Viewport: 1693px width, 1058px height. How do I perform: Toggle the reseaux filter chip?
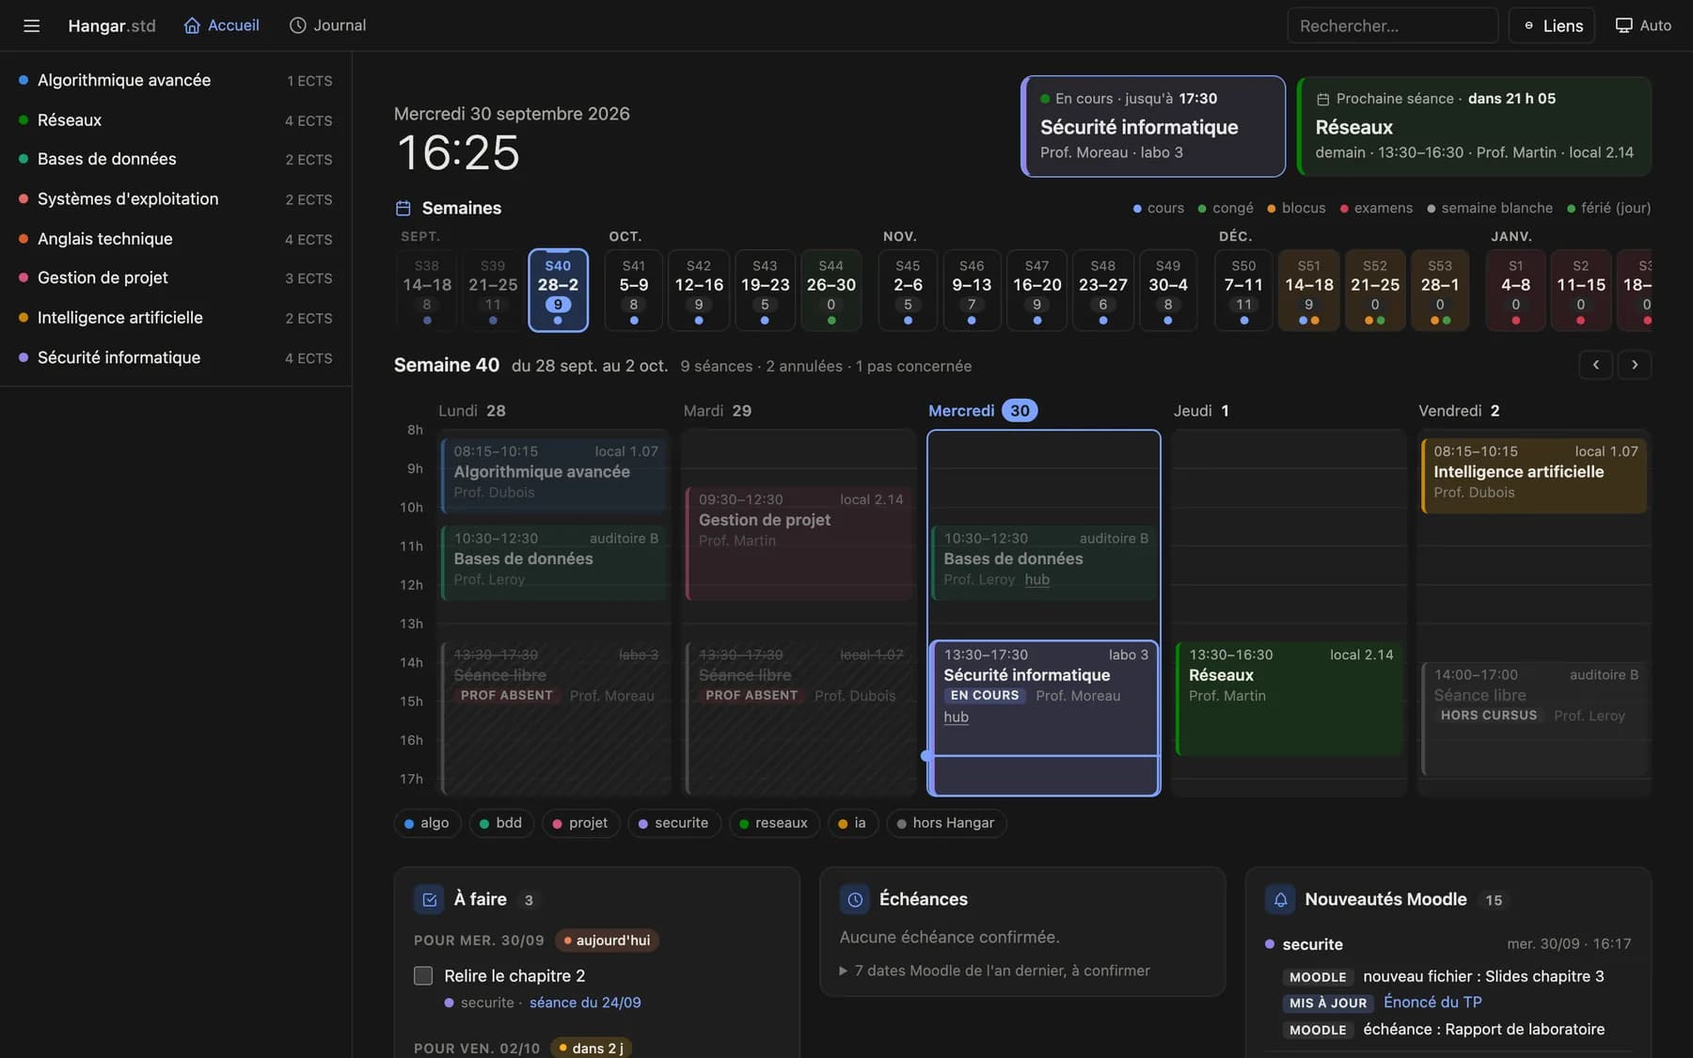774,823
